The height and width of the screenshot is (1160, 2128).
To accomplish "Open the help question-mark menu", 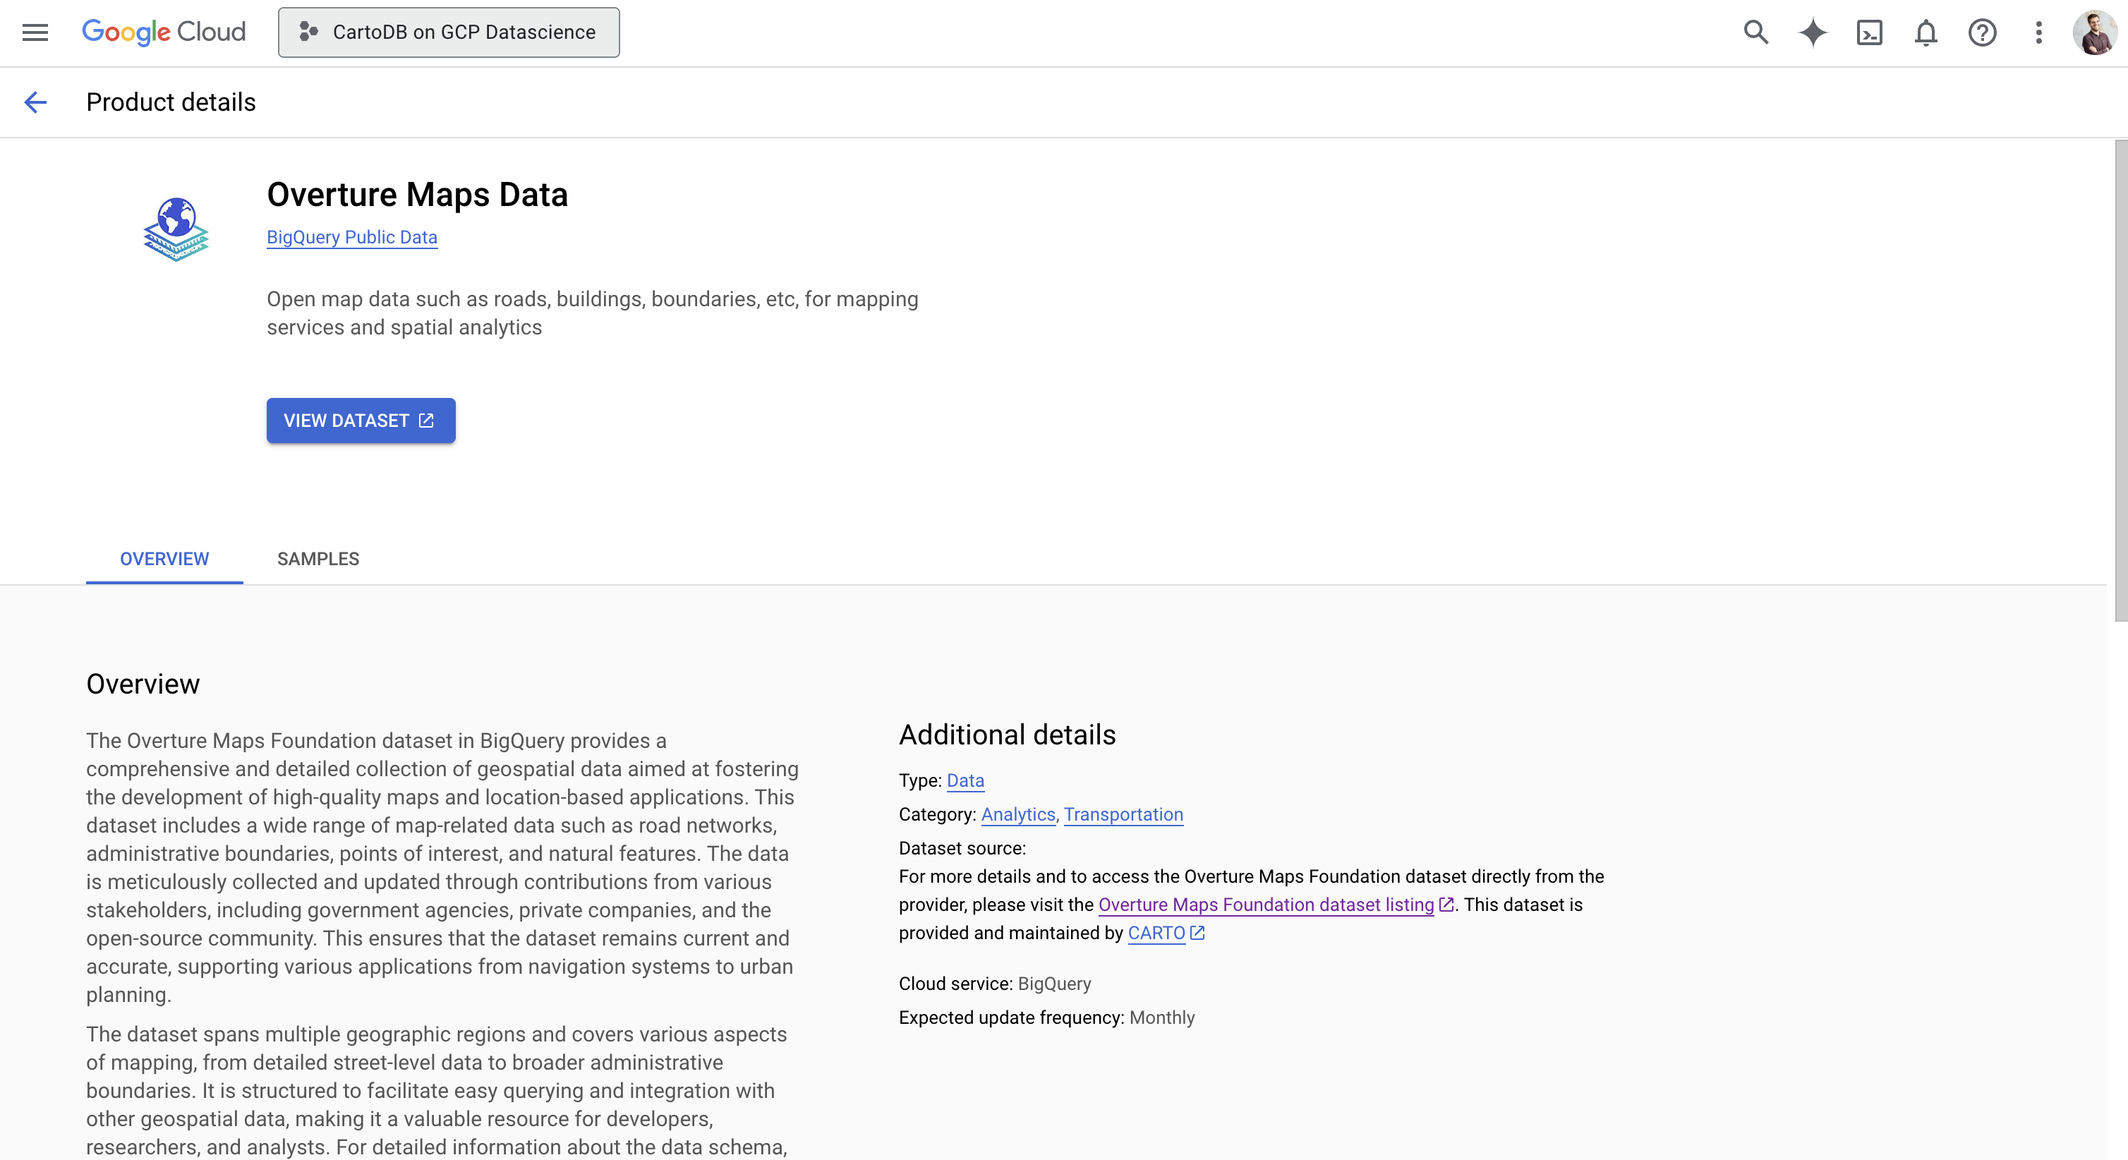I will [x=1982, y=32].
